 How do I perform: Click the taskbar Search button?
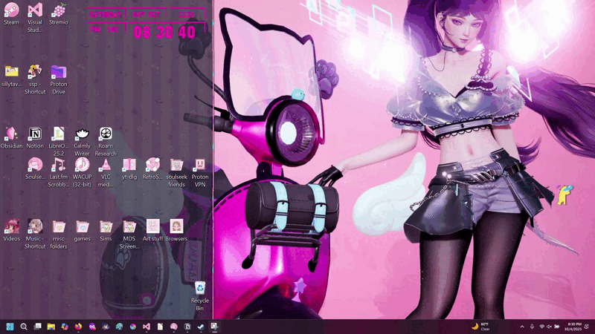[24, 327]
